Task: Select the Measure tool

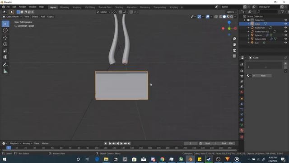Action: (5, 71)
